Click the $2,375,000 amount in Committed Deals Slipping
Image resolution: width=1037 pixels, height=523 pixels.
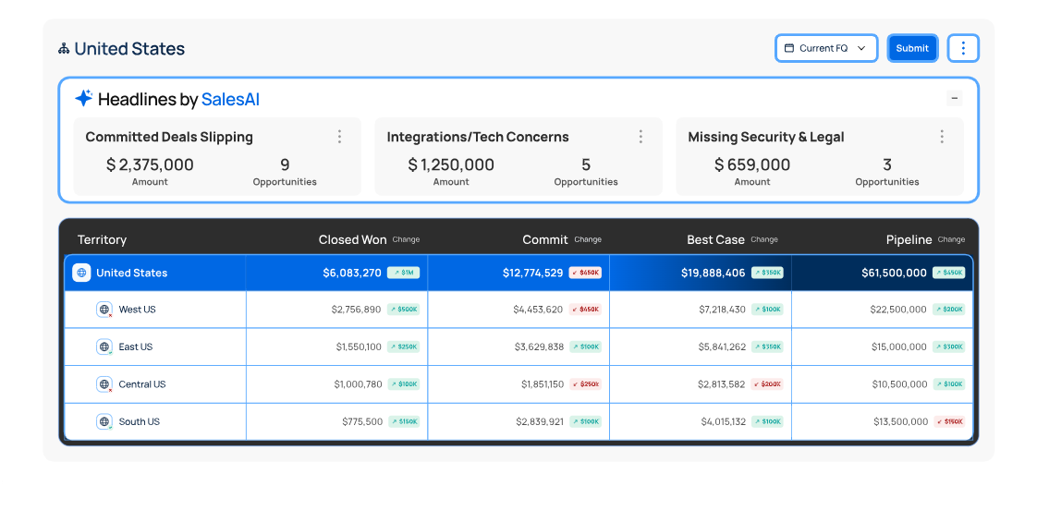150,164
